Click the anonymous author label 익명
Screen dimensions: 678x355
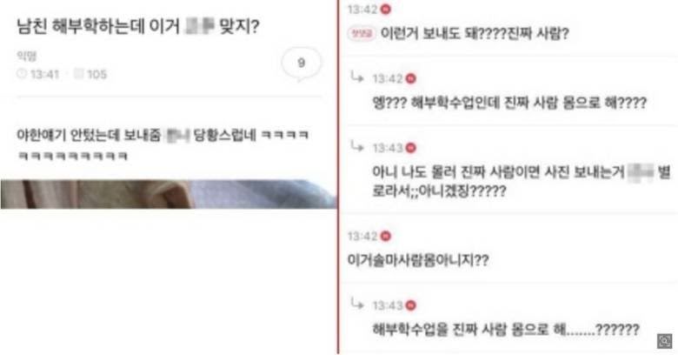pyautogui.click(x=26, y=56)
